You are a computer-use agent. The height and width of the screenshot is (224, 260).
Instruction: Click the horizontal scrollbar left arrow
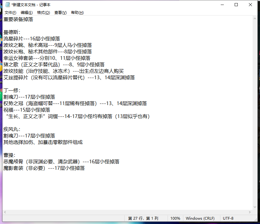click(x=5, y=212)
